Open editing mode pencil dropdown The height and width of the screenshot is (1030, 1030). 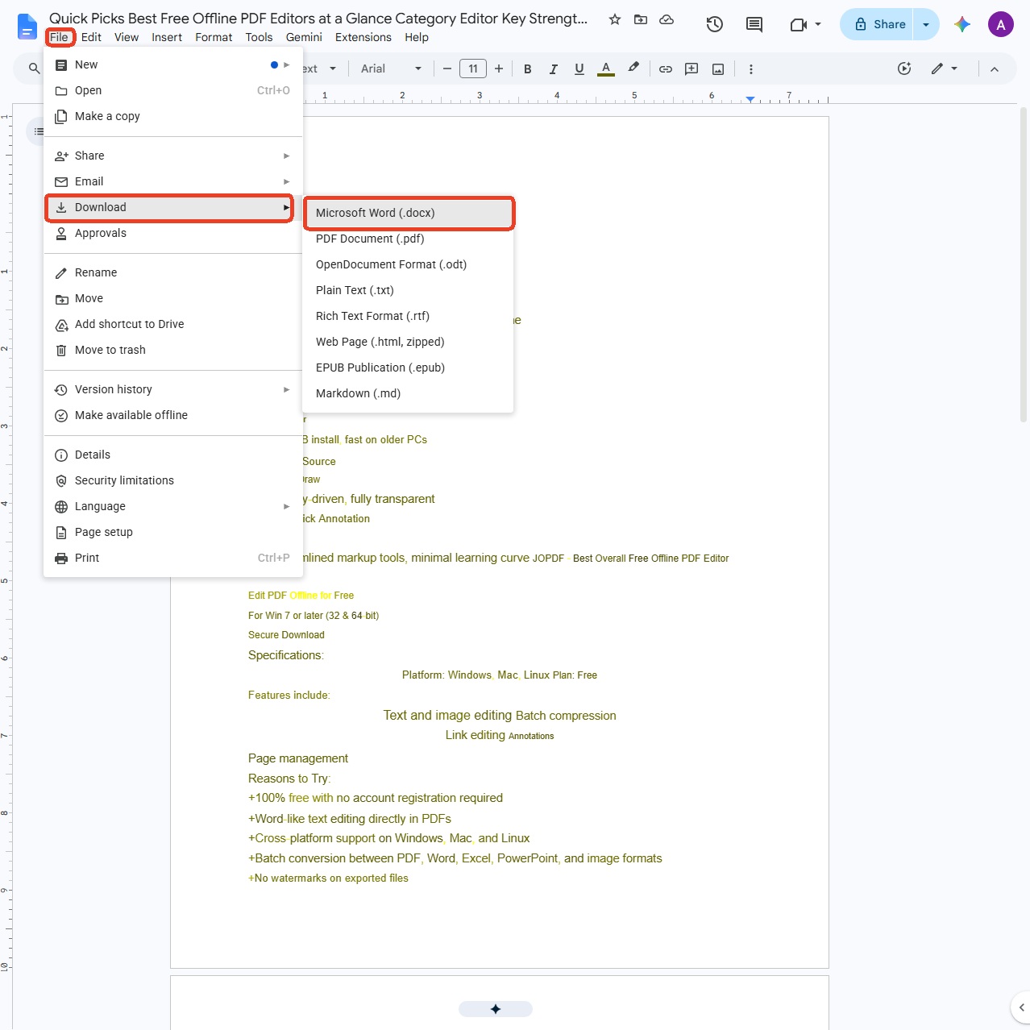(944, 69)
